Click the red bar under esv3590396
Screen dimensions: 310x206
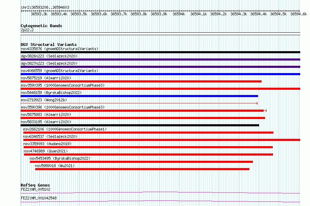(x=144, y=111)
